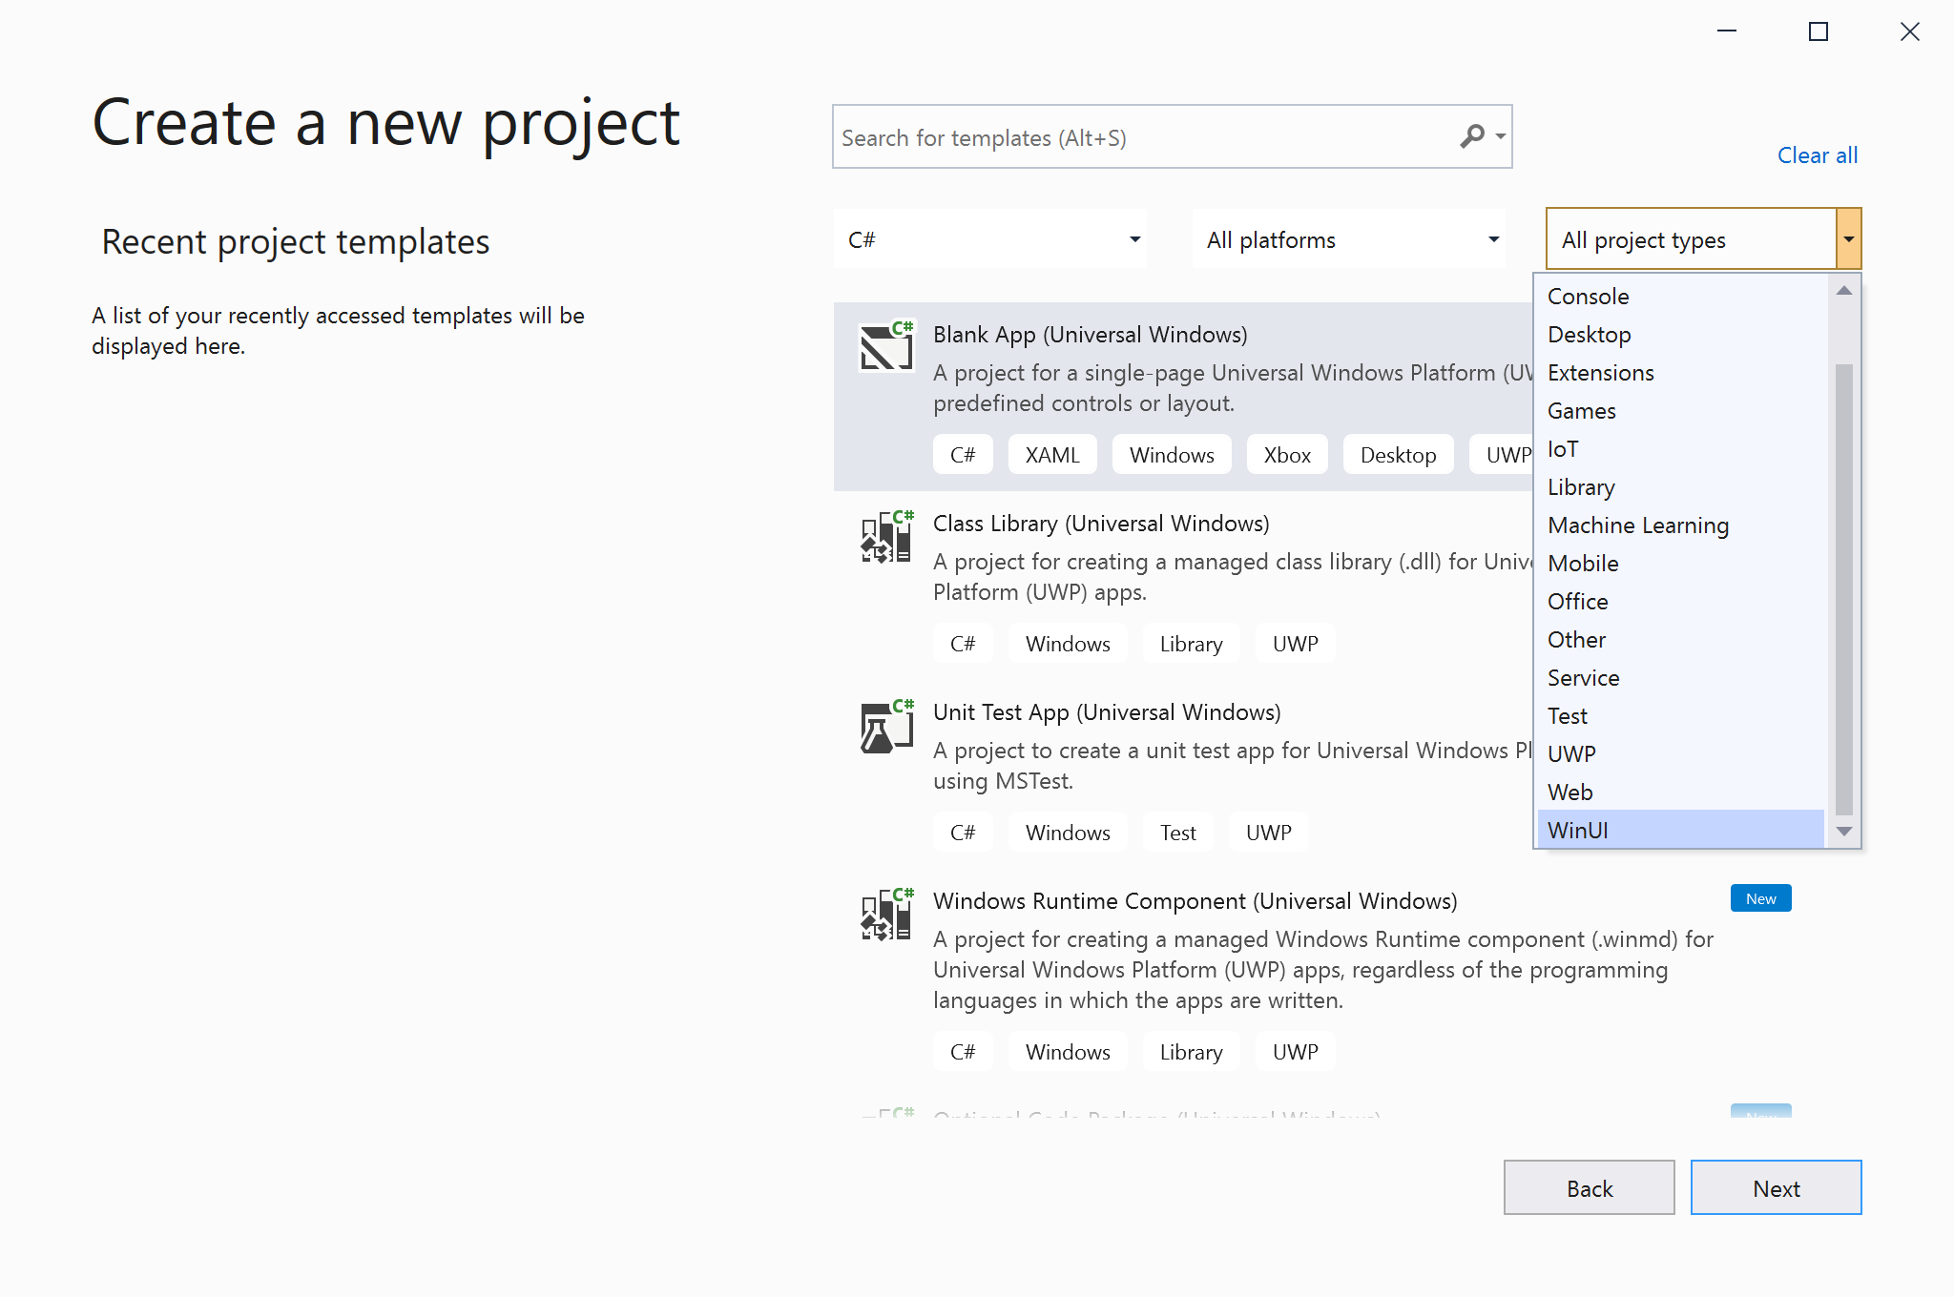Select Blank App (Universal Windows) template
This screenshot has height=1297, width=1954.
(x=1183, y=397)
